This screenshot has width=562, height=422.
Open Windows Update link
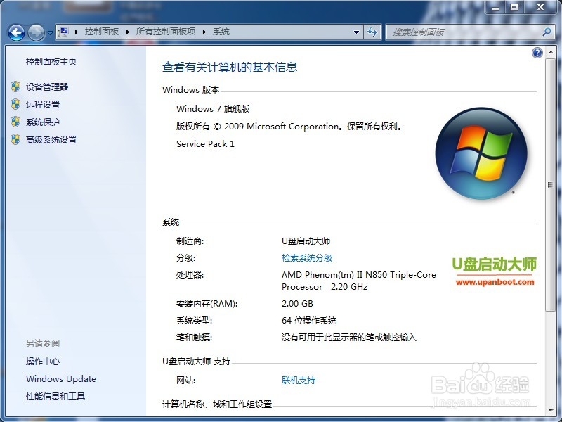coord(61,379)
